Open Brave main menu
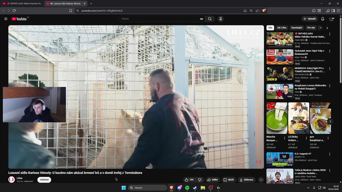The image size is (342, 192). click(x=338, y=11)
